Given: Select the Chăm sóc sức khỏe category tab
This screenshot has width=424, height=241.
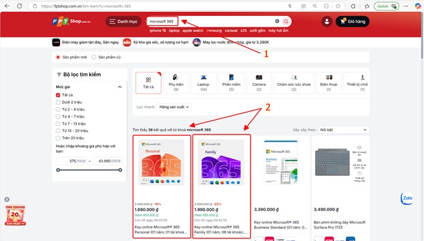Looking at the screenshot, I should (294, 83).
